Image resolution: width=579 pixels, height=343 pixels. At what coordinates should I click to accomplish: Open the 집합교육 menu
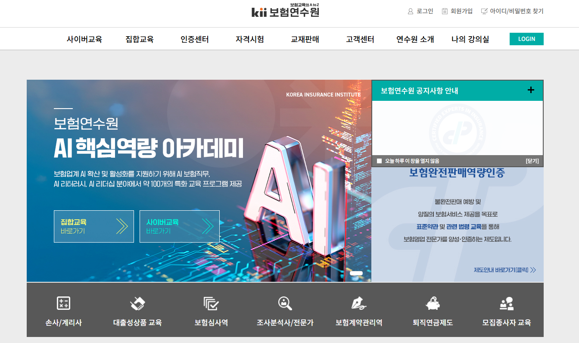(x=140, y=39)
